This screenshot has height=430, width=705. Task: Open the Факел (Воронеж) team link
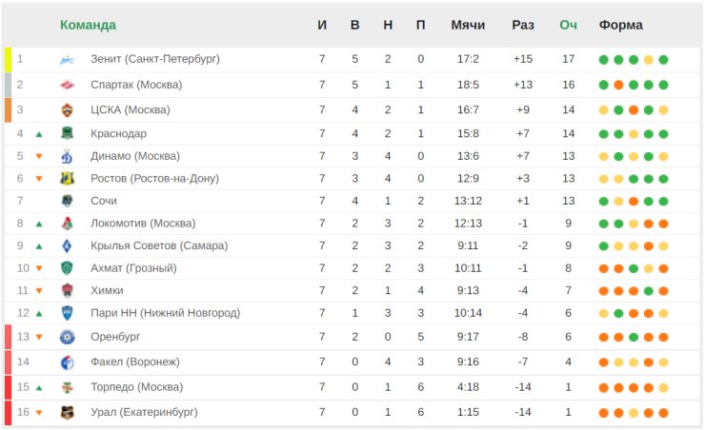(135, 362)
